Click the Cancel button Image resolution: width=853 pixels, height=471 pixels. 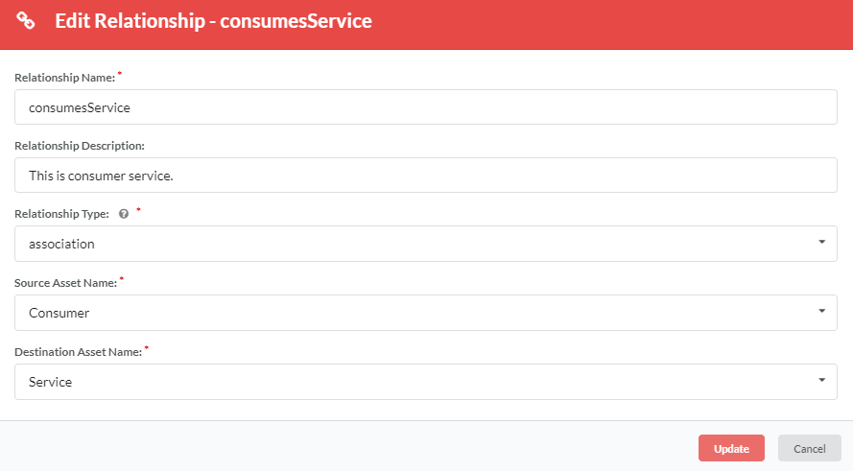809,448
